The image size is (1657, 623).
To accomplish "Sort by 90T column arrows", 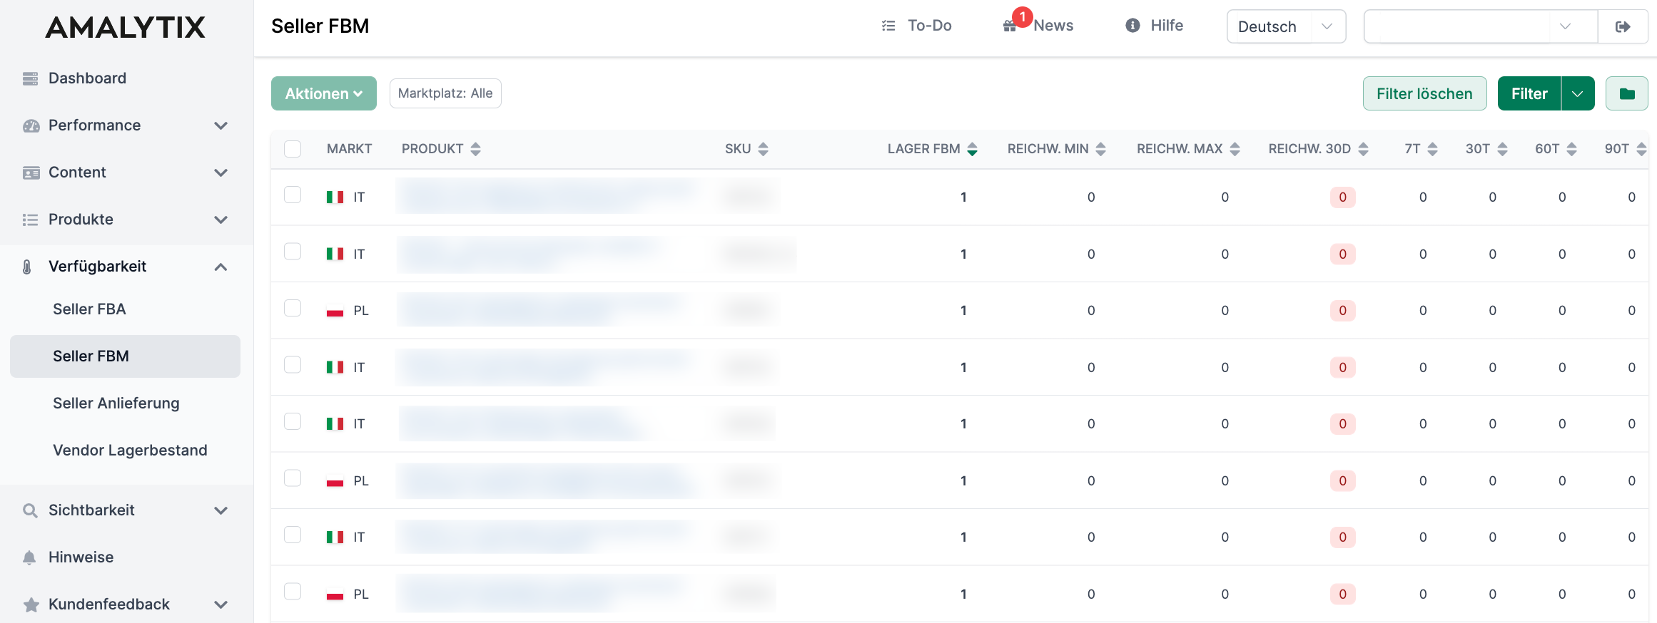I will (1641, 149).
